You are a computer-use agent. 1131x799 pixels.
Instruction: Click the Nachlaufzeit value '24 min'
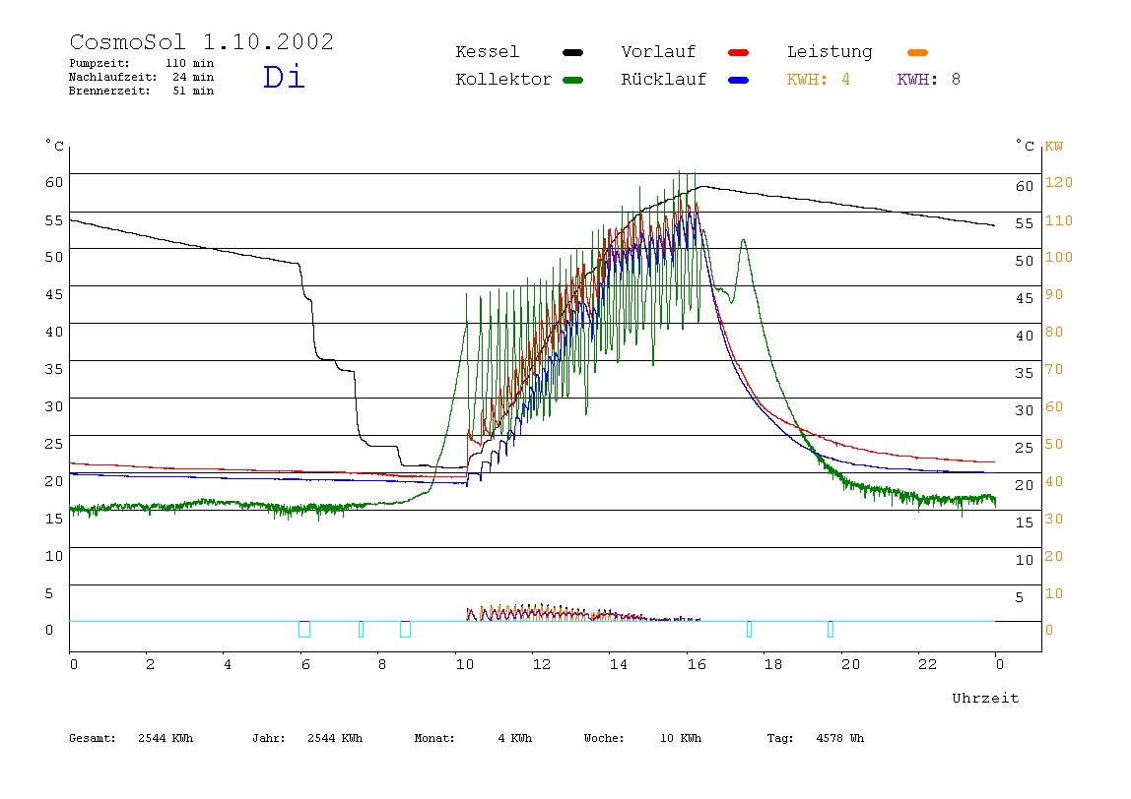click(x=193, y=77)
